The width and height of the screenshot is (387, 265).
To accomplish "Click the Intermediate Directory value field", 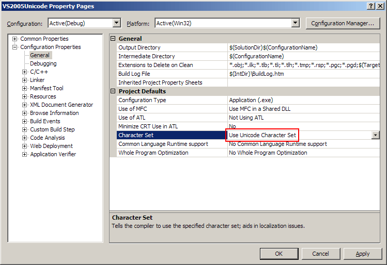I will 304,56.
